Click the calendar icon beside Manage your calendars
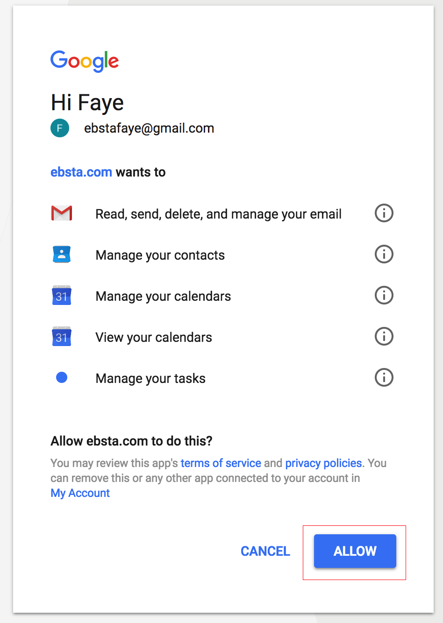 click(x=62, y=296)
